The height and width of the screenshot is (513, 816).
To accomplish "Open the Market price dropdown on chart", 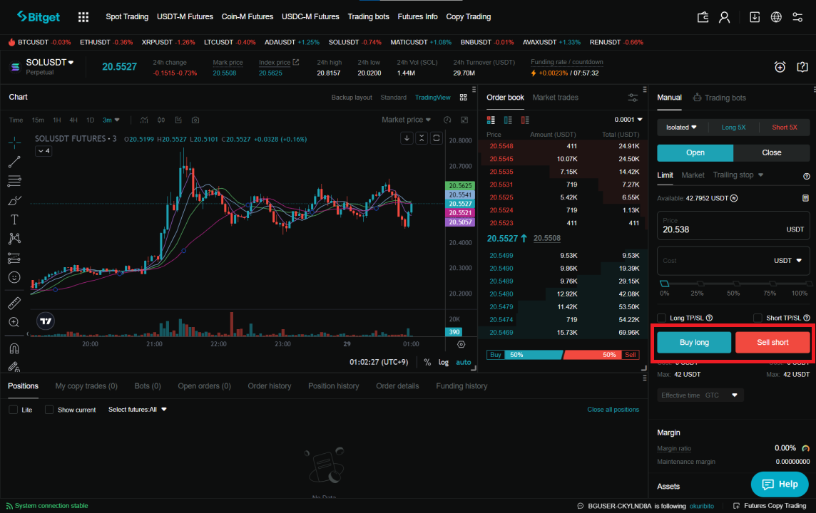I will (x=406, y=120).
